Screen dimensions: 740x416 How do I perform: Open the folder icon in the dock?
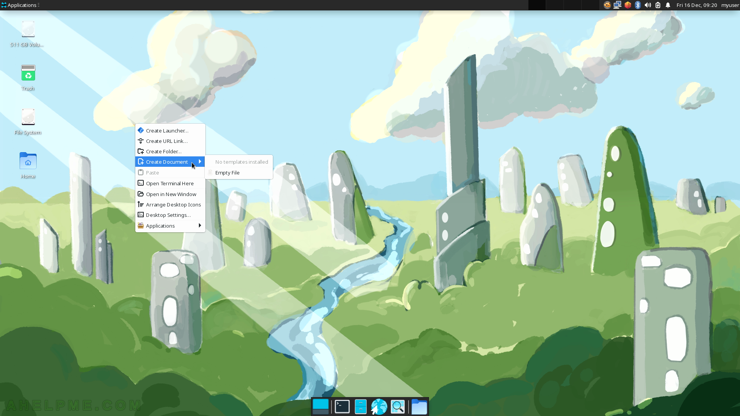tap(419, 407)
